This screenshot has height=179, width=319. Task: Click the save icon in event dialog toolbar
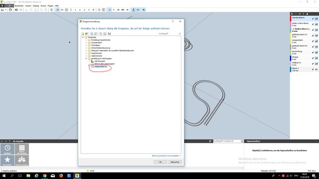point(109,34)
